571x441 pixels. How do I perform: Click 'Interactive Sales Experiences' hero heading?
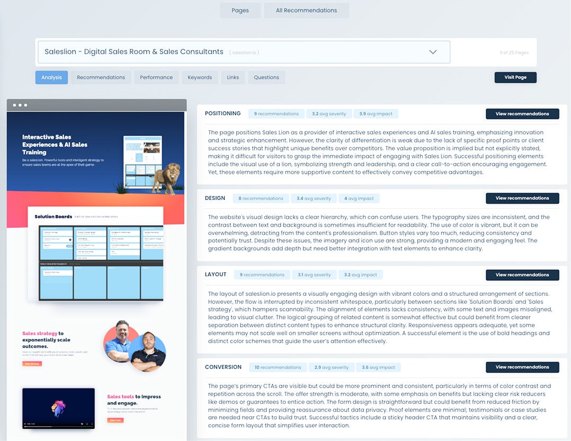[55, 145]
